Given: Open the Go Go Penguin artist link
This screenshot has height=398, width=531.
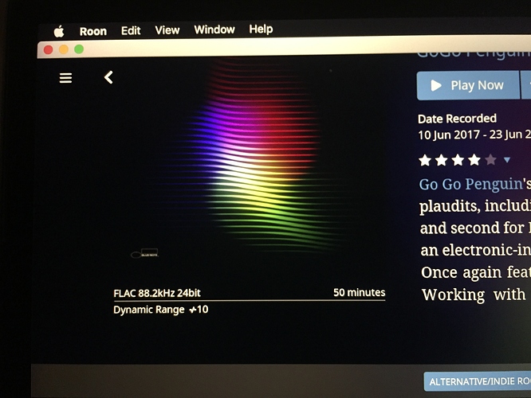Looking at the screenshot, I should [470, 185].
